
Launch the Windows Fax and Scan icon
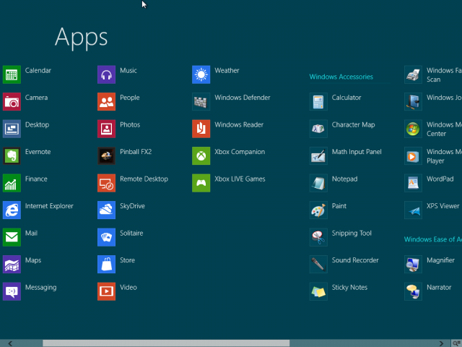(413, 74)
